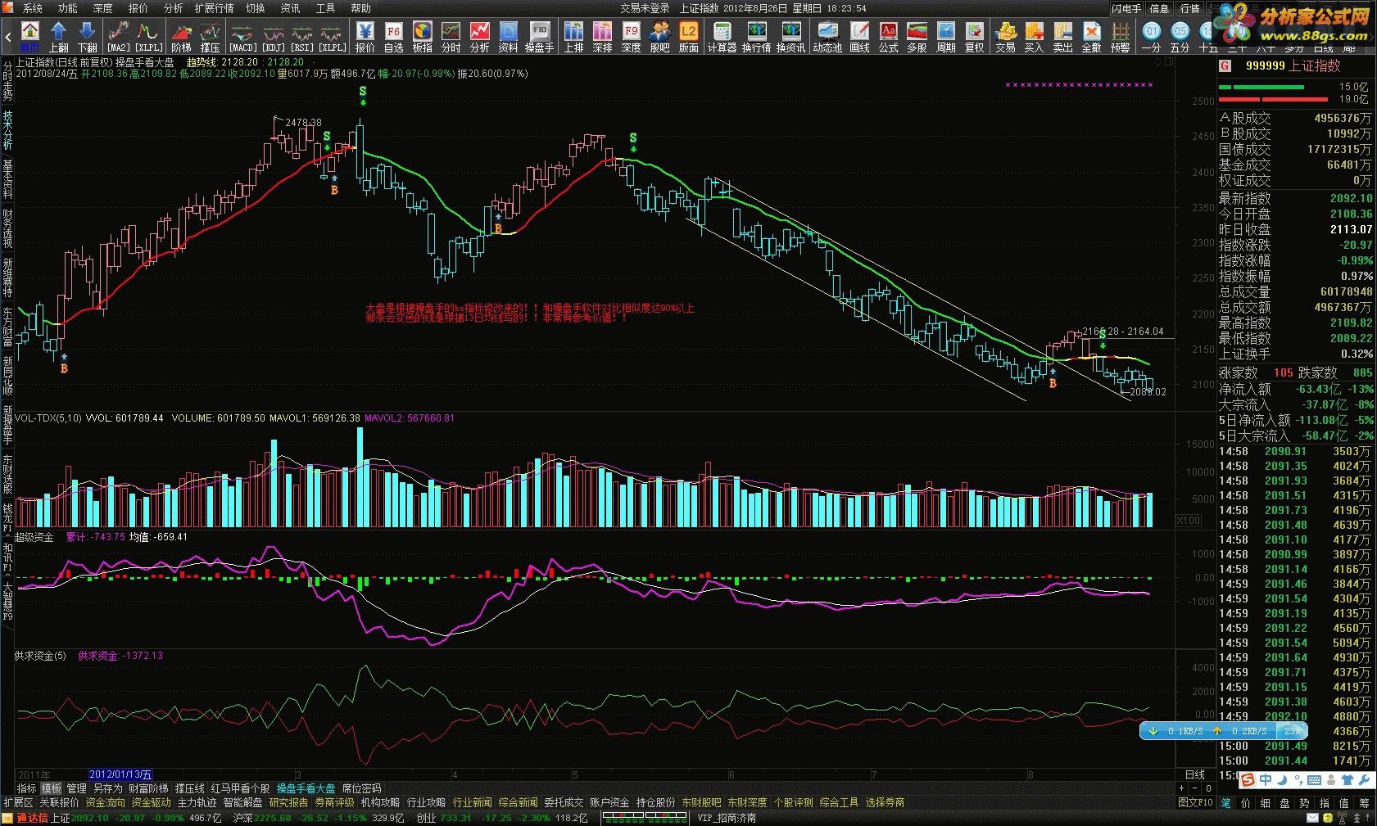Click the 首页 home toolbar icon

[29, 37]
